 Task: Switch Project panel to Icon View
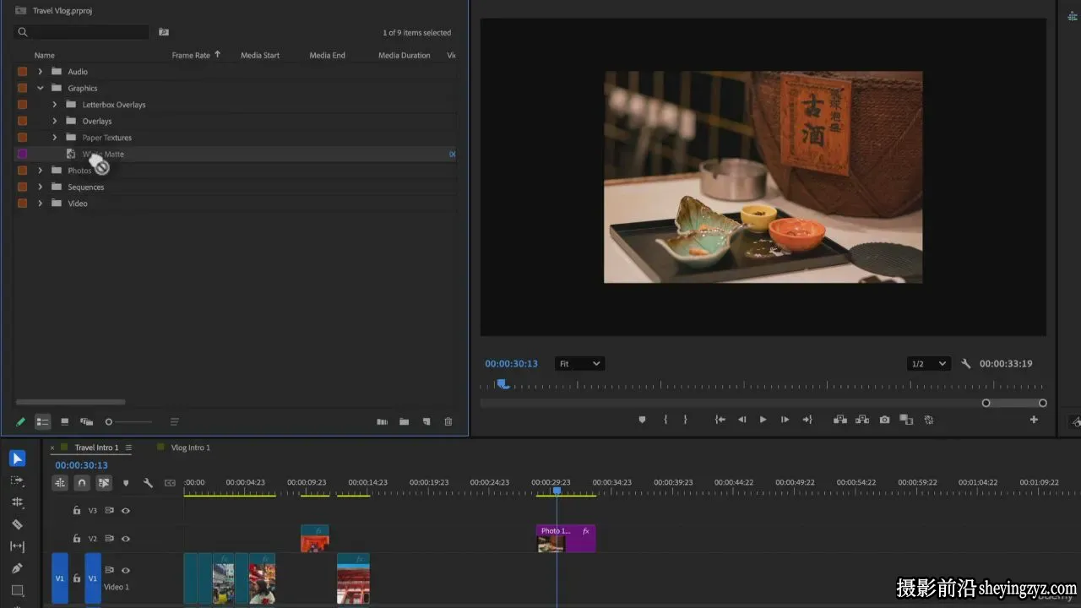(64, 421)
